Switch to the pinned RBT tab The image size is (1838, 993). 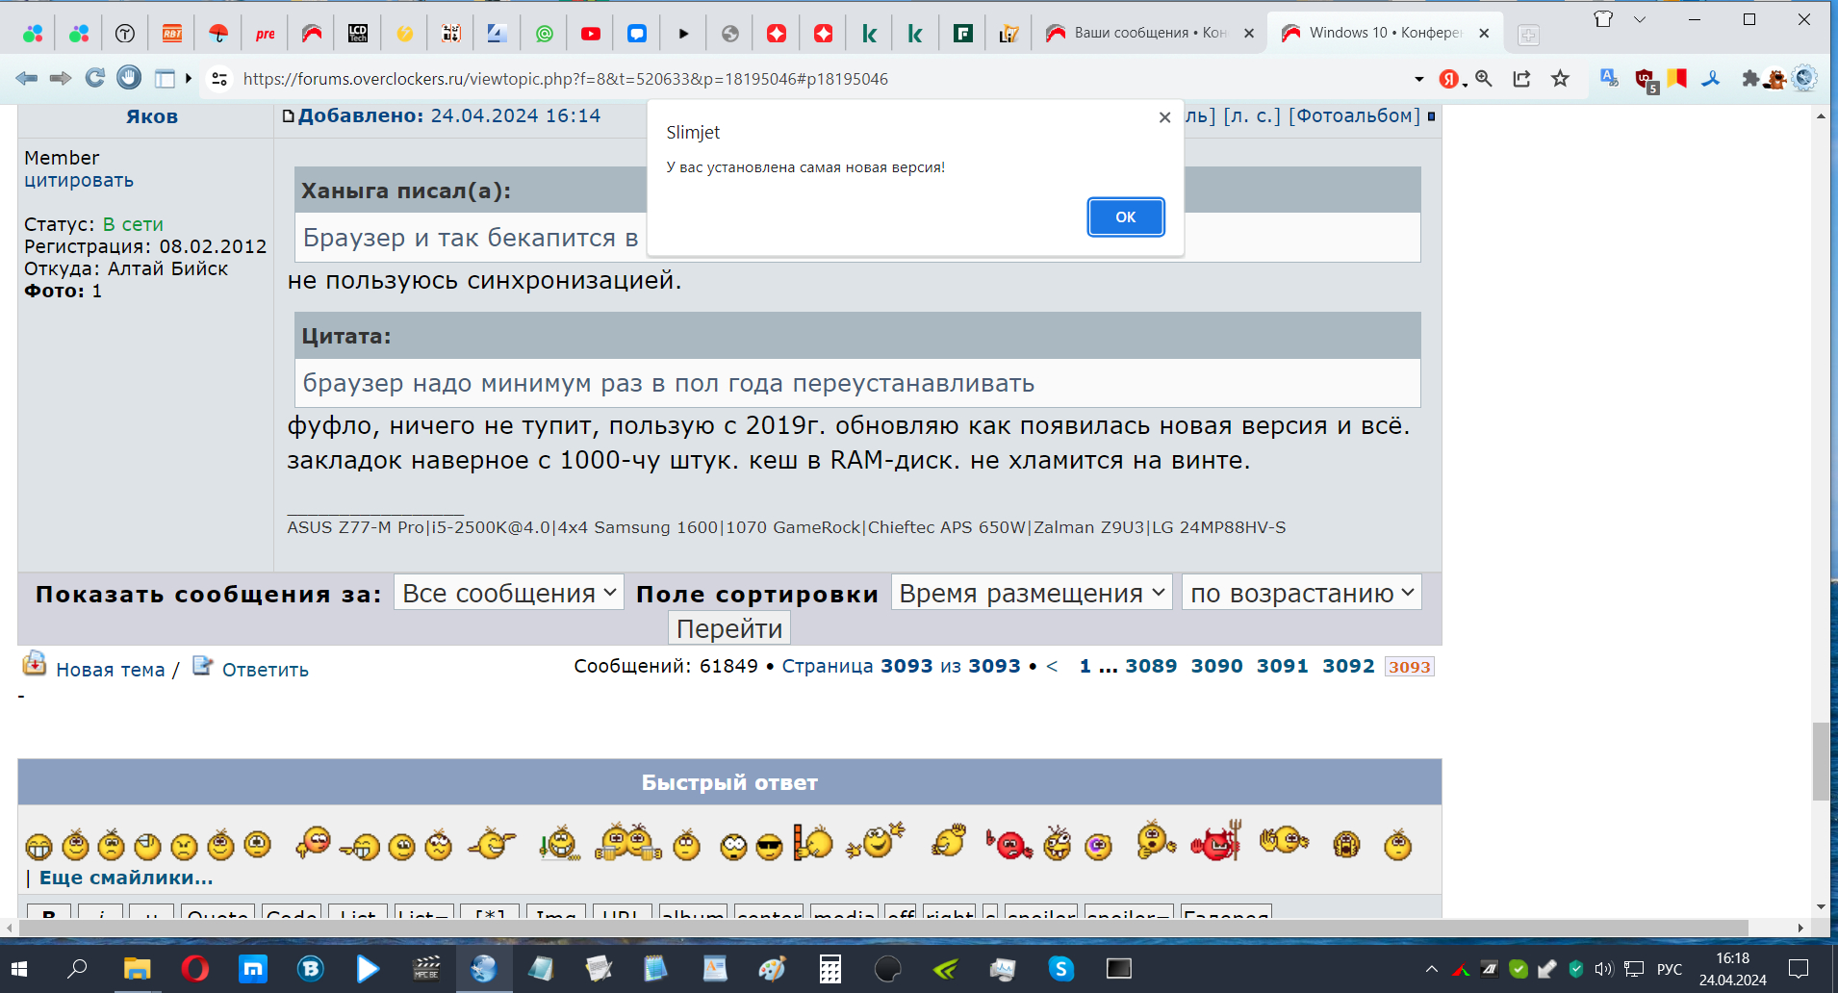coord(172,34)
